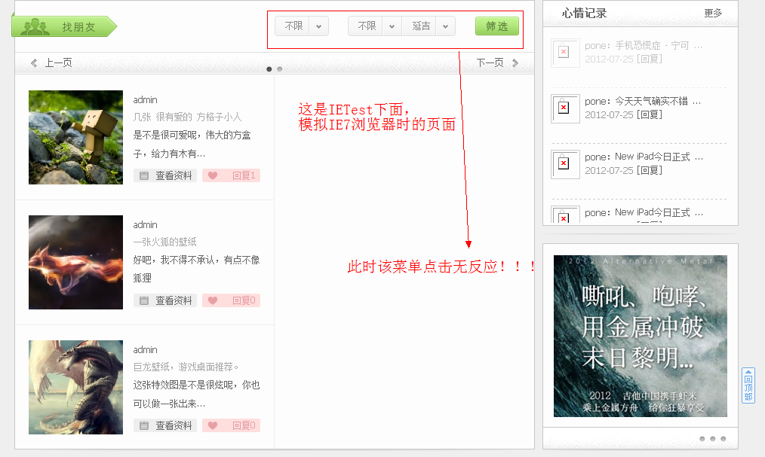Select first carousel dot under concert banner

702,439
